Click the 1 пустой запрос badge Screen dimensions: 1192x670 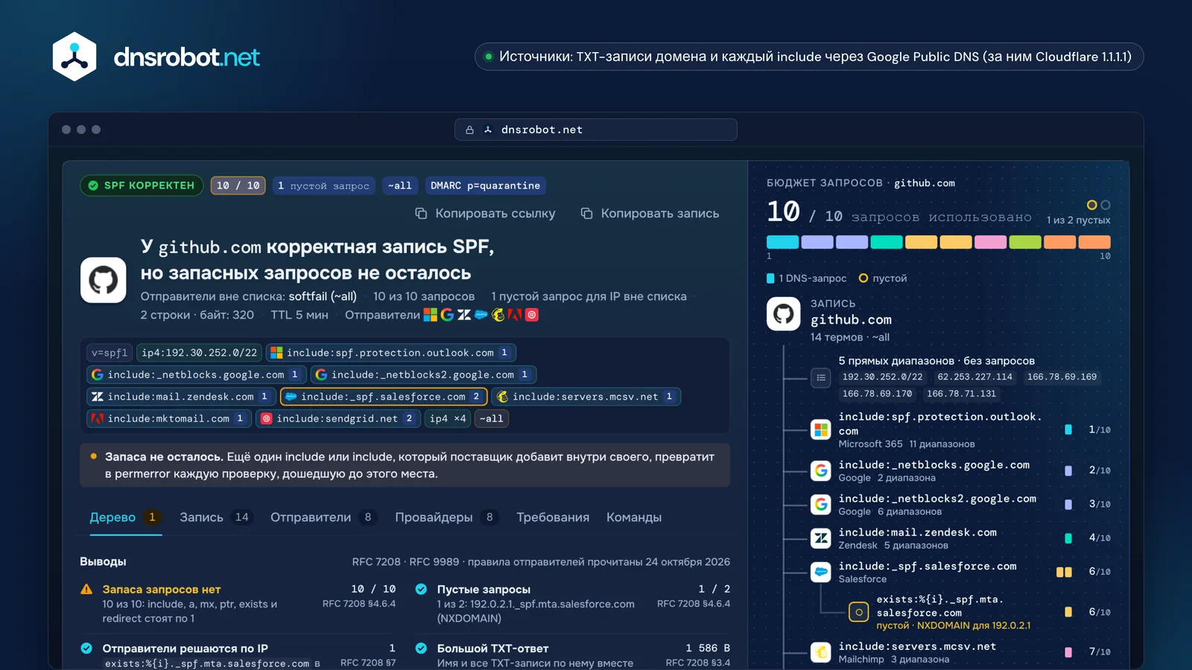(323, 185)
